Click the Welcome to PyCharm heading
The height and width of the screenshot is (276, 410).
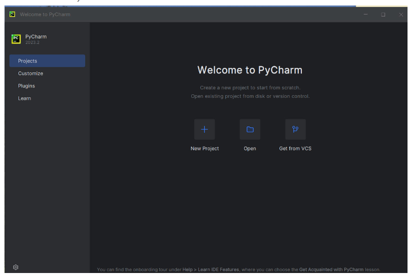250,70
